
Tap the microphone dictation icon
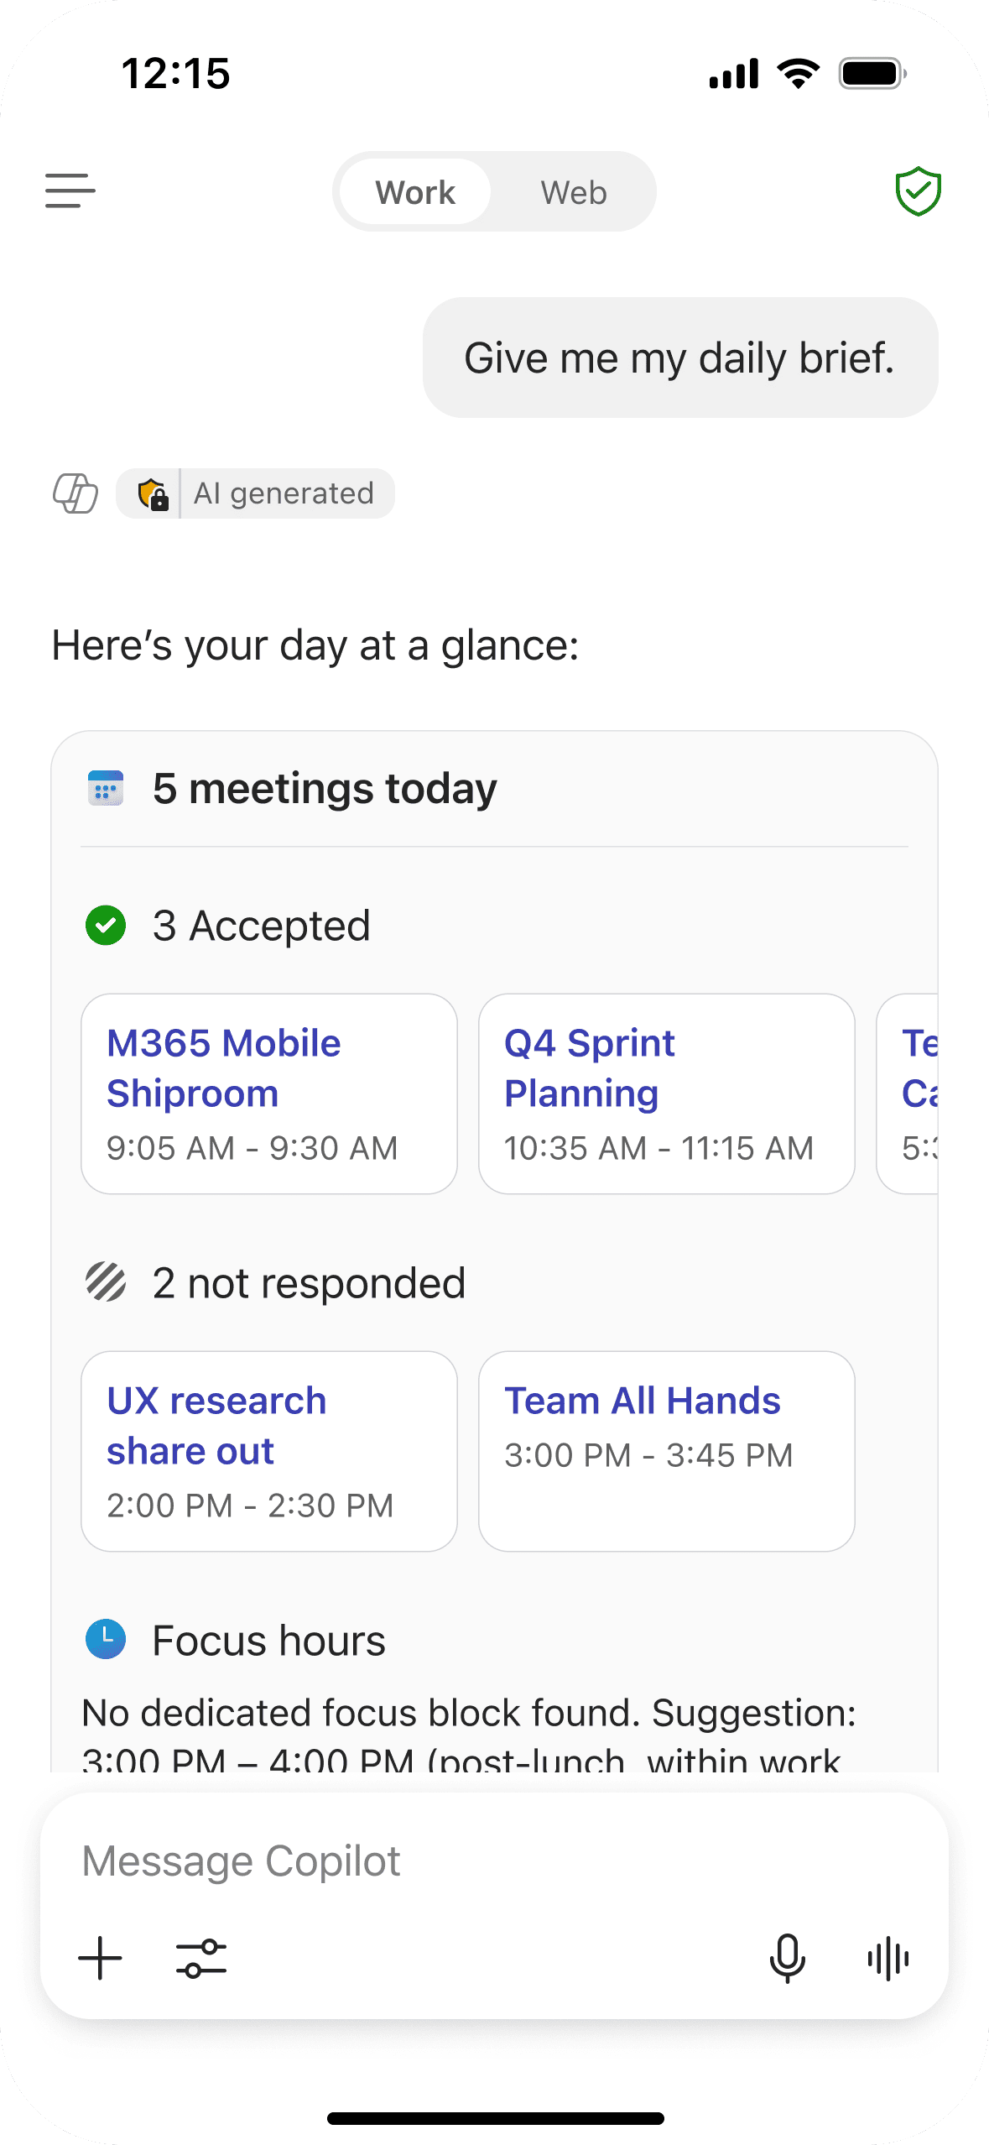coord(787,1958)
